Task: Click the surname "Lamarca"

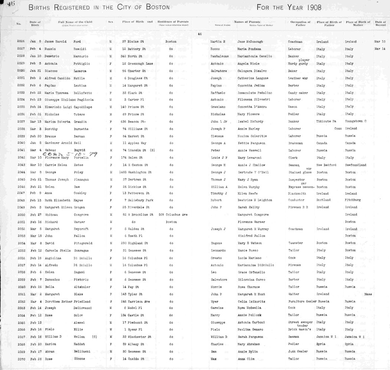Action: click(x=80, y=71)
